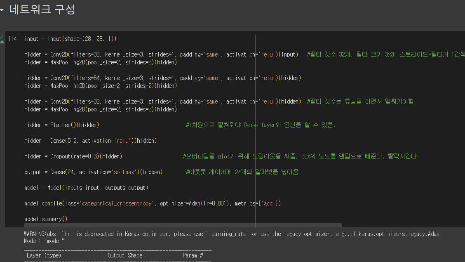
Task: Click the Layer (type) column header
Action: 44,255
